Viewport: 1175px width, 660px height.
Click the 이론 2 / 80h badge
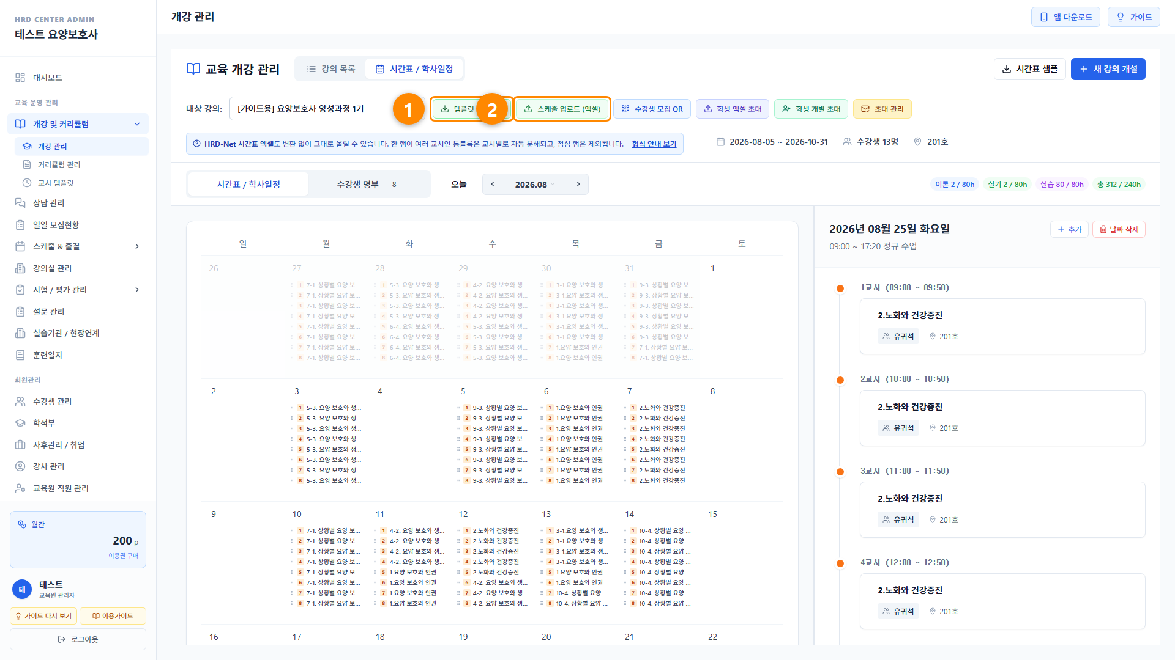coord(955,184)
